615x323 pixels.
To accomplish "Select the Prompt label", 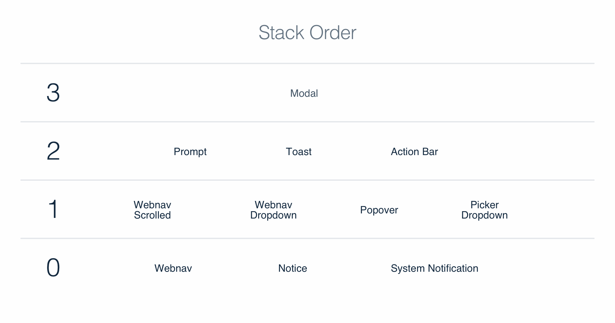I will click(x=190, y=152).
